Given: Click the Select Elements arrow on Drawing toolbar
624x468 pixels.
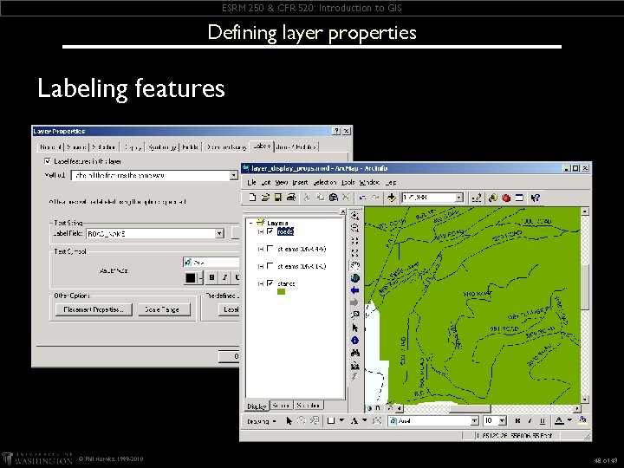Looking at the screenshot, I should point(289,420).
